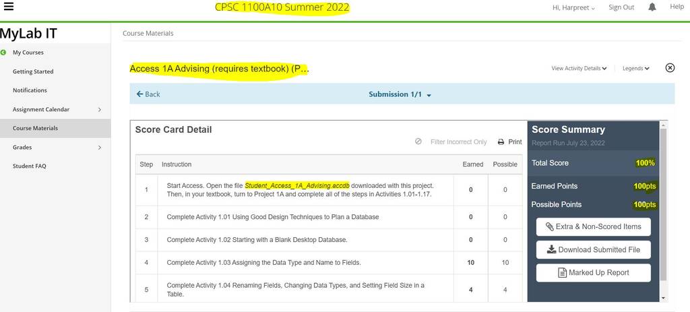Image resolution: width=690 pixels, height=312 pixels.
Task: Go to My Courses in sidebar
Action: tap(28, 53)
